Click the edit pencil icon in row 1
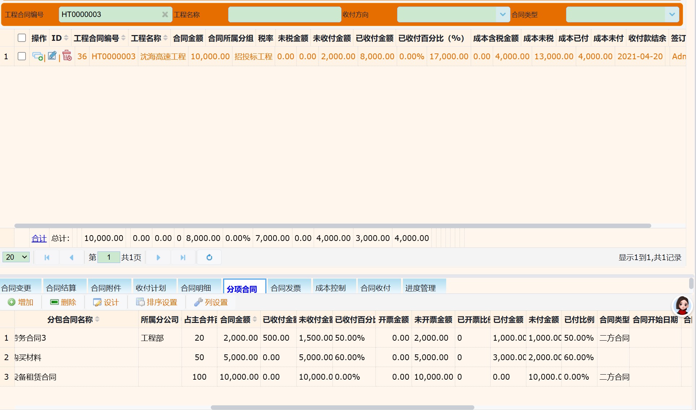Screen dimensions: 696x410 (52, 56)
